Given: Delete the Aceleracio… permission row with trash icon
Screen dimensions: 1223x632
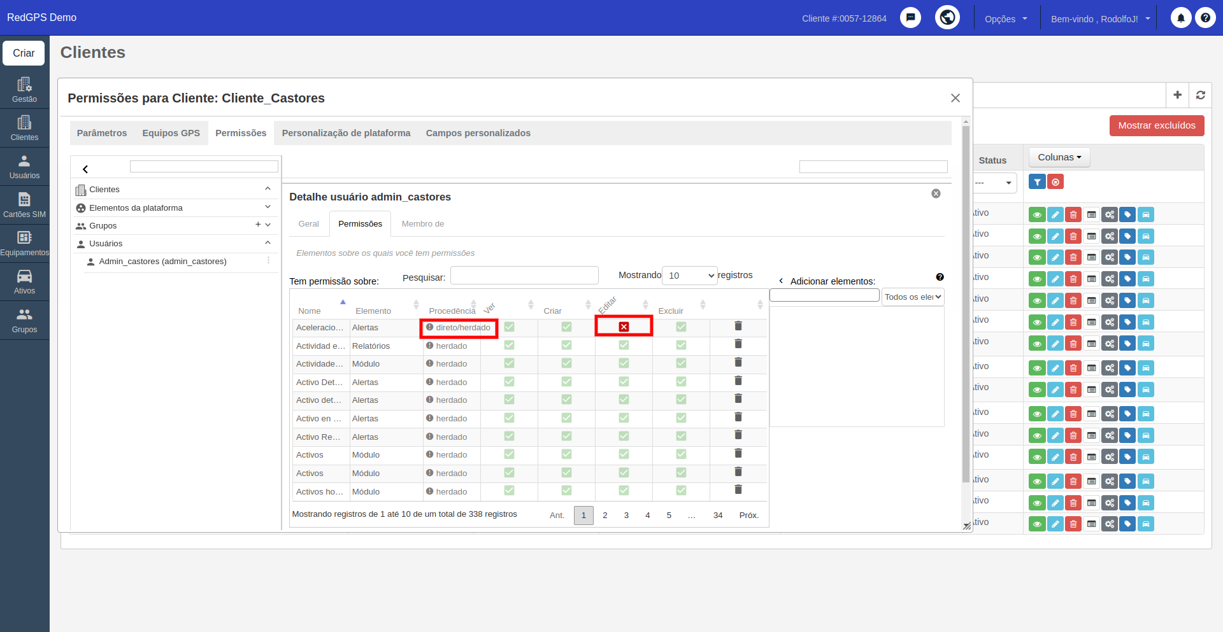Looking at the screenshot, I should coord(738,326).
